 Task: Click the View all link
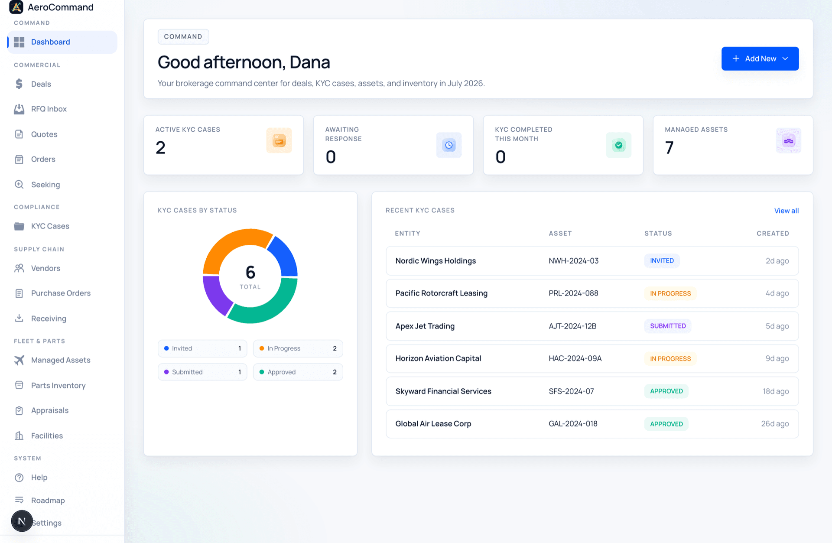pyautogui.click(x=786, y=211)
